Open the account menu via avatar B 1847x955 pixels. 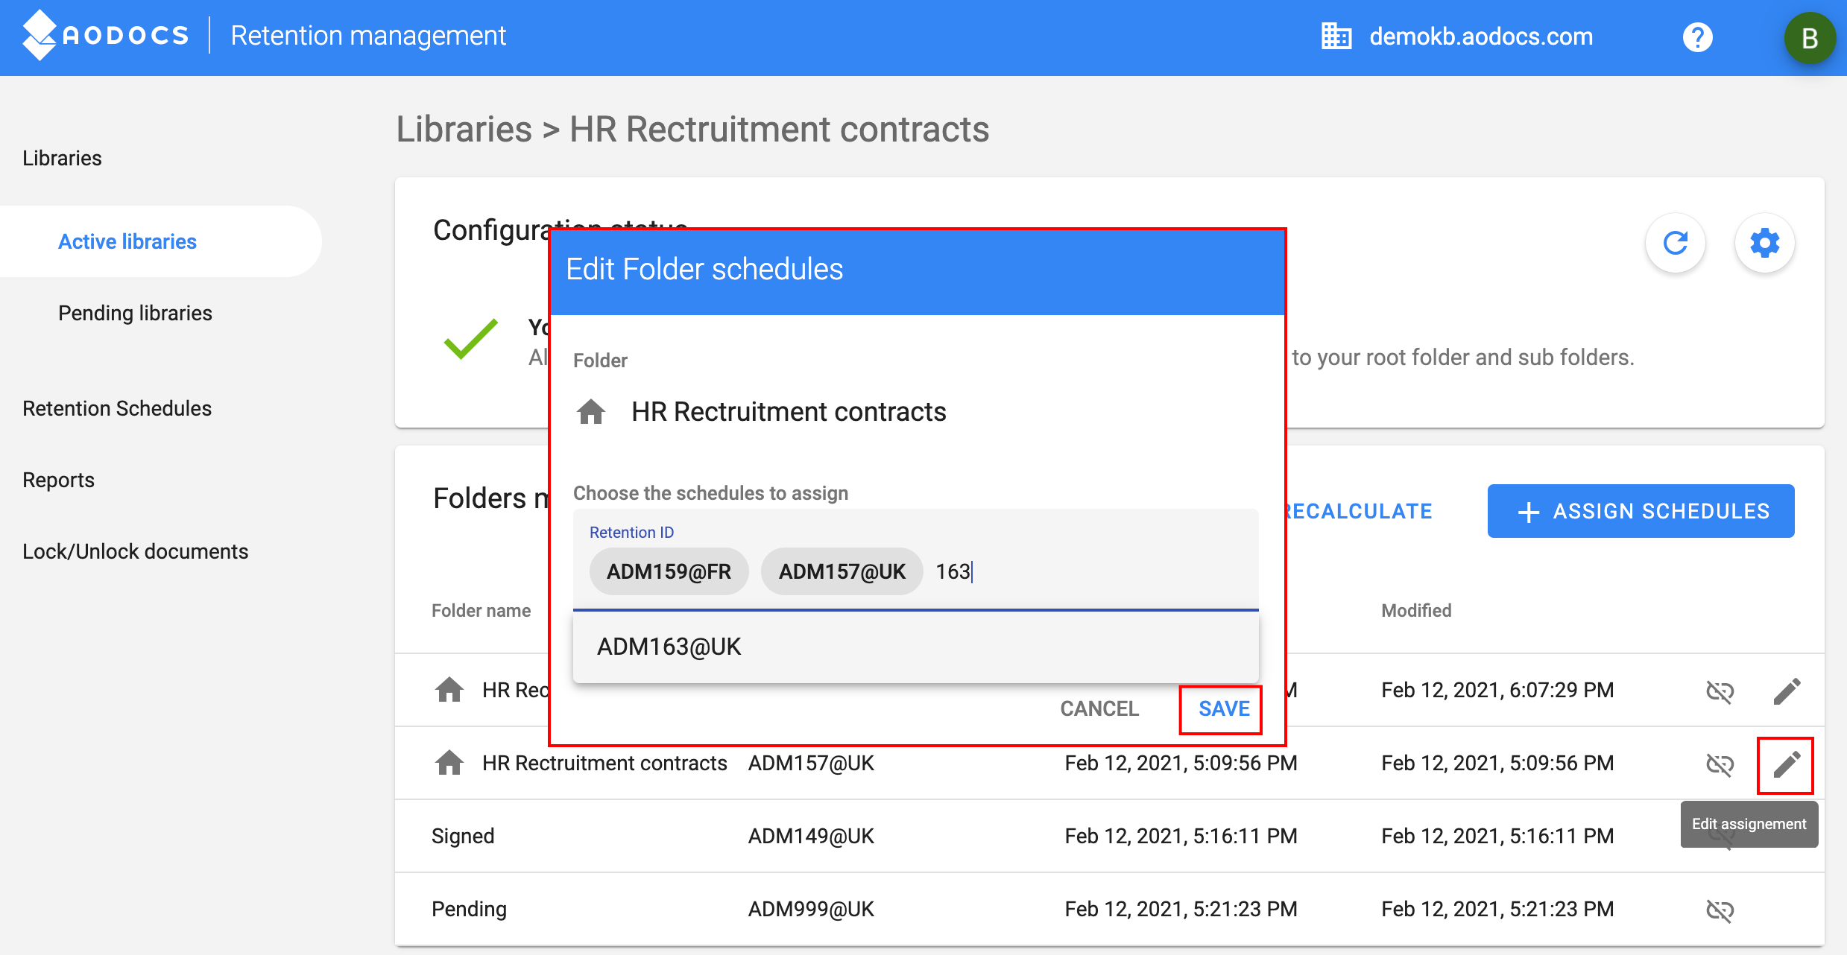click(1810, 38)
